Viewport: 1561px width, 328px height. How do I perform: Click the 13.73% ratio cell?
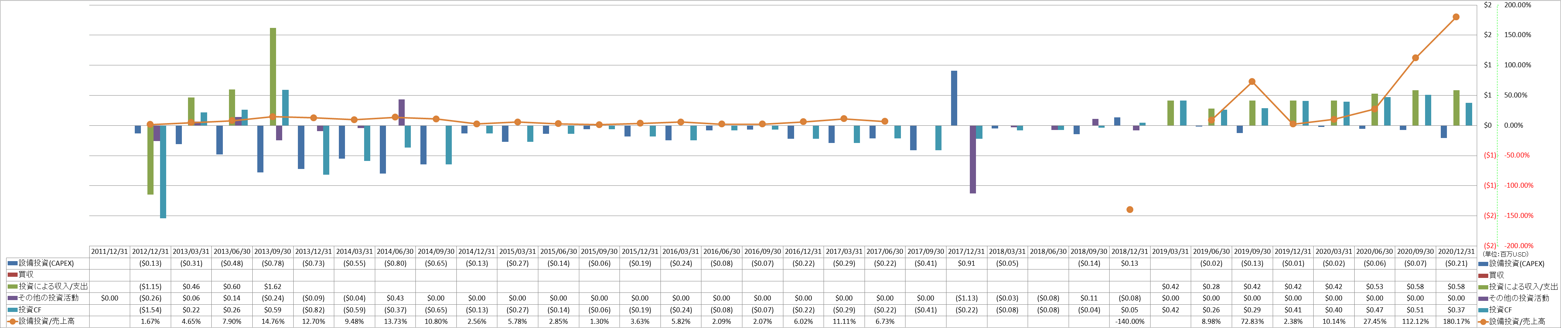click(395, 322)
